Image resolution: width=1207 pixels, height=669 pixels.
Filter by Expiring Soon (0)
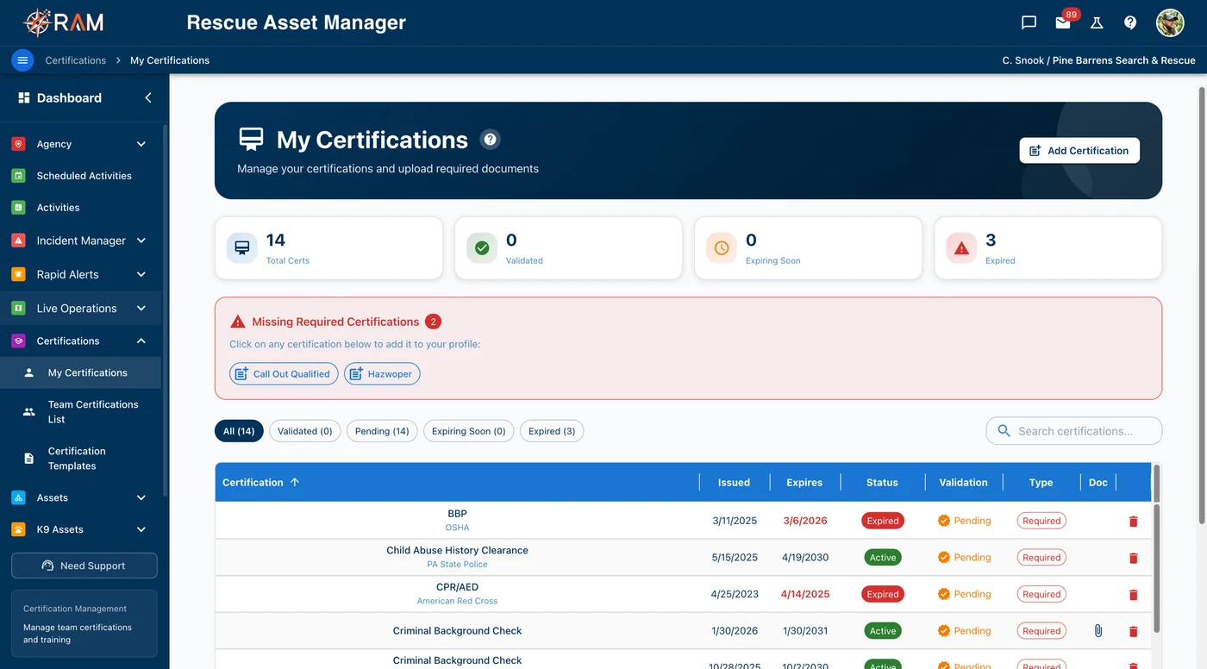tap(469, 431)
